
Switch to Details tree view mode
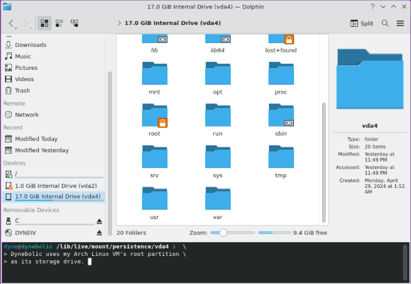click(x=74, y=23)
